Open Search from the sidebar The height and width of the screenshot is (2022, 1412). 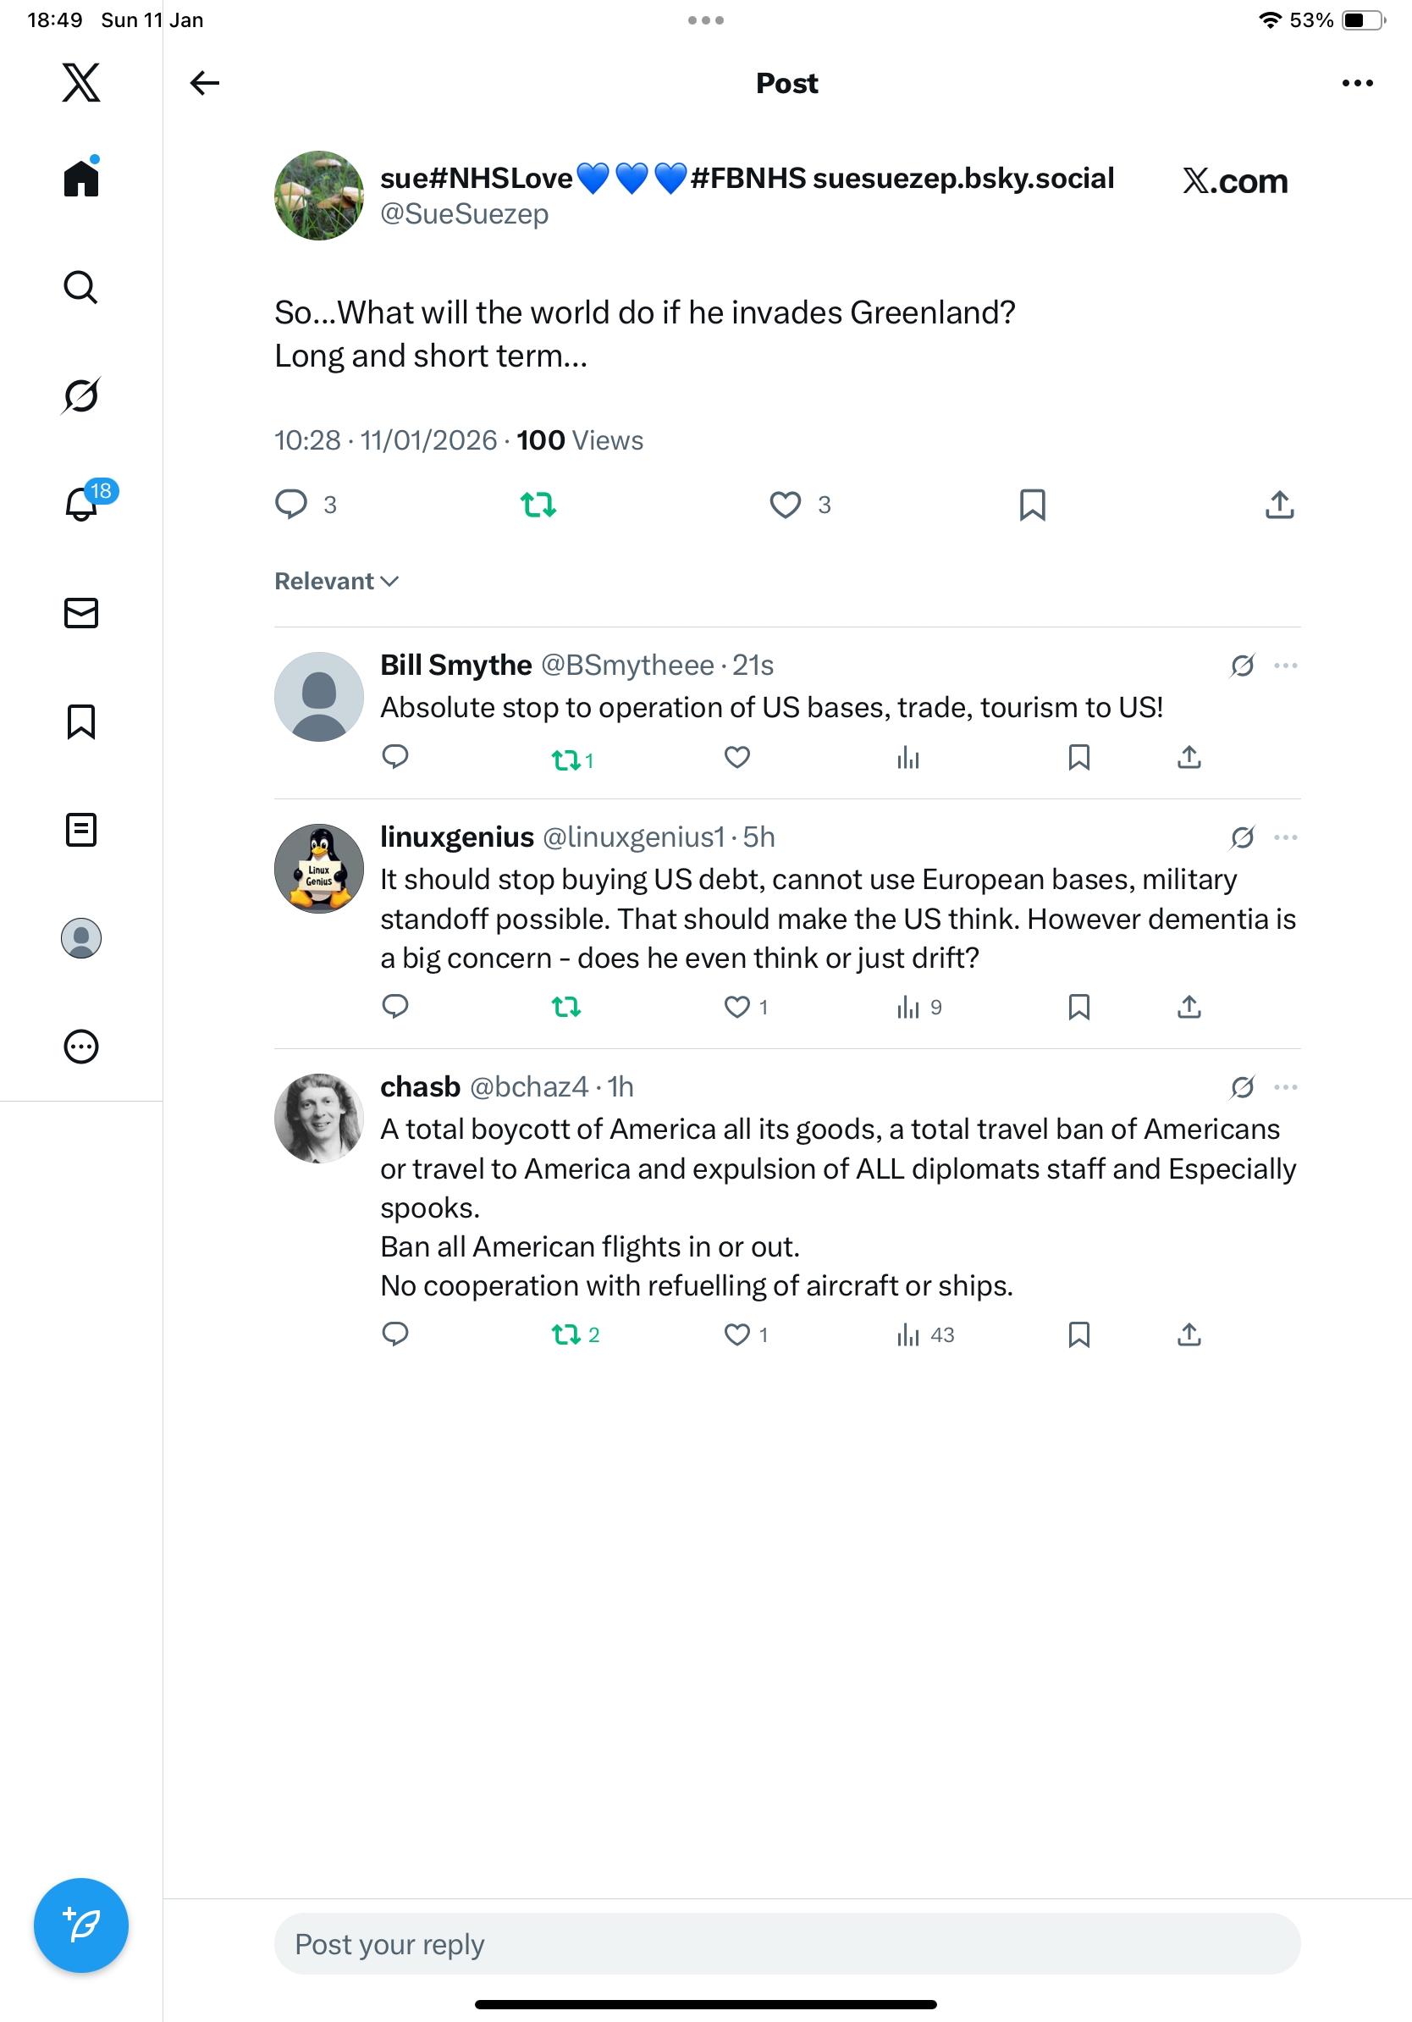[x=81, y=287]
